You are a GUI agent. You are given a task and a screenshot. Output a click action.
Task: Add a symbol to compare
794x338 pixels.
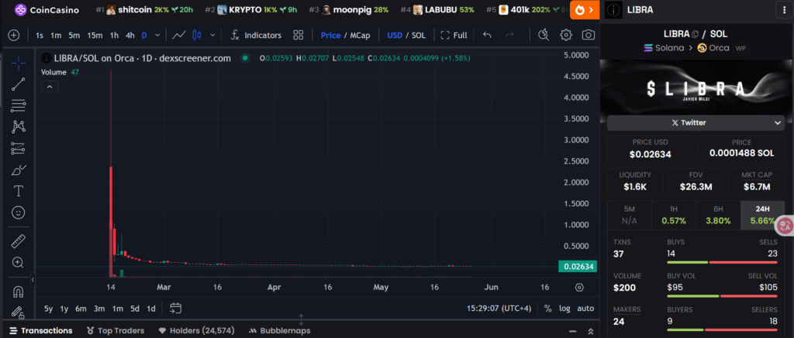coord(14,36)
